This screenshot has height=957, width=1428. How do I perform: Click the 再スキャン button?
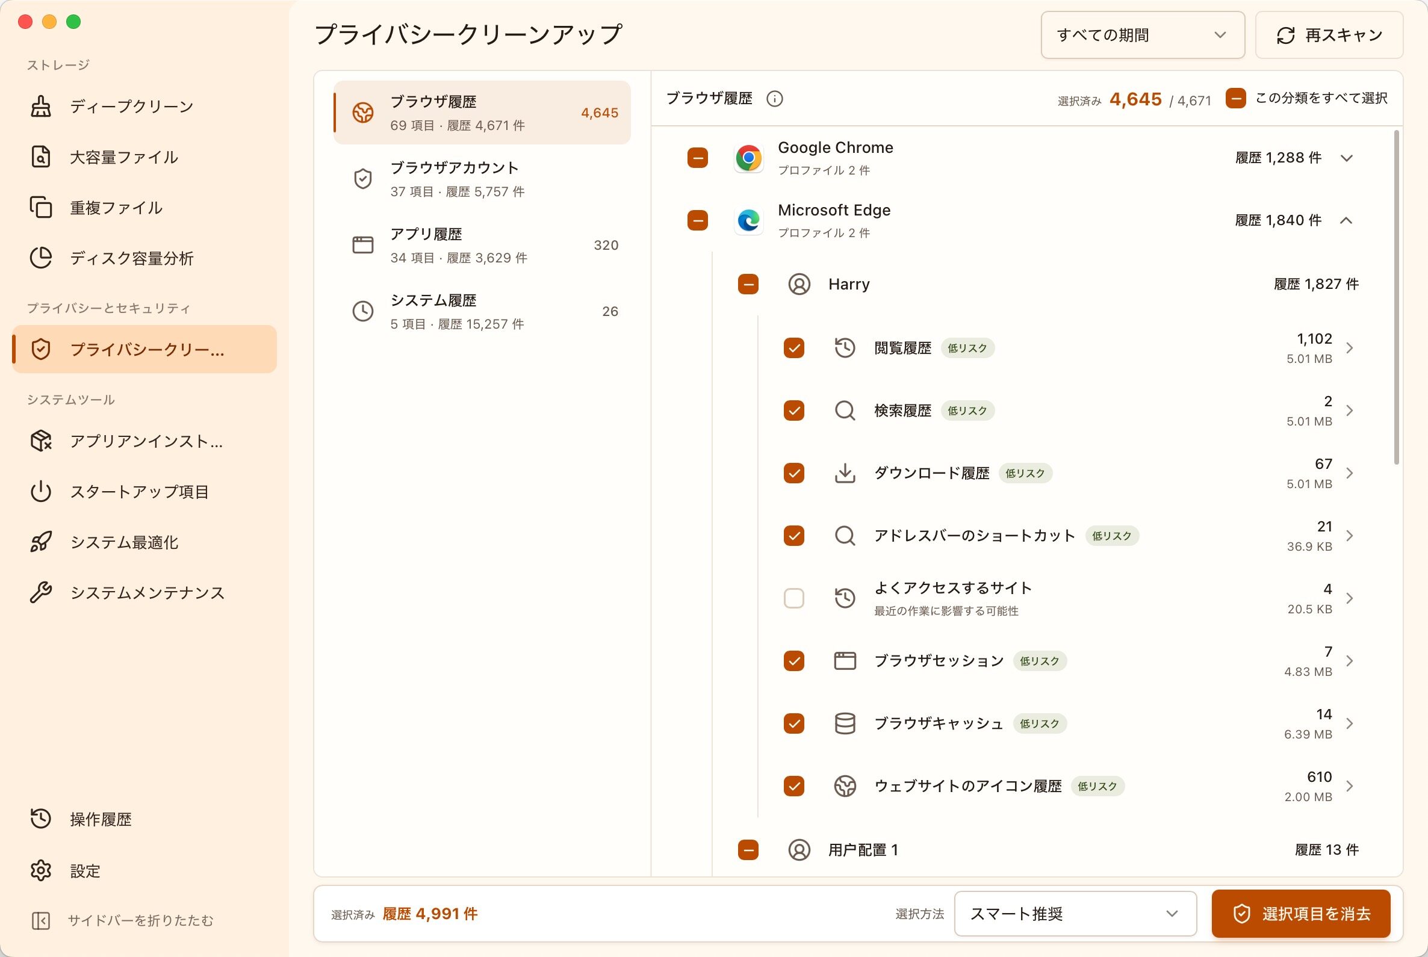click(1329, 35)
